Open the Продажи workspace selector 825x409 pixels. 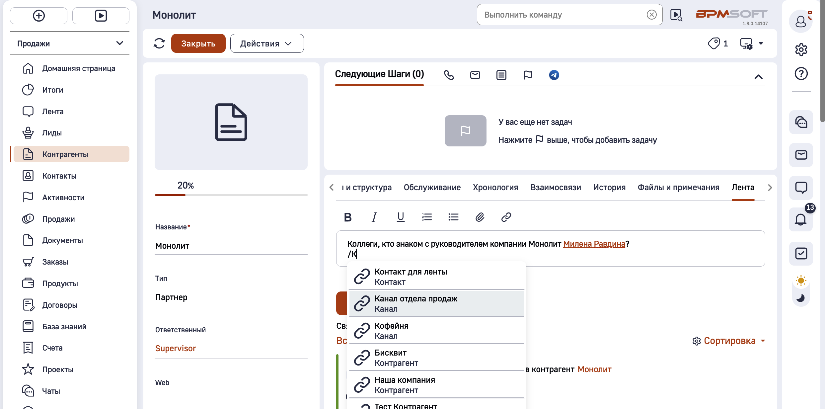(70, 43)
